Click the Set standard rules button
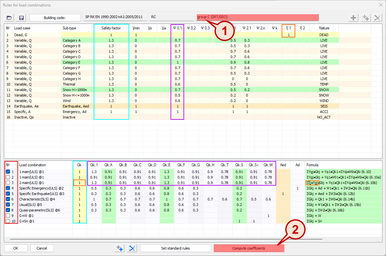This screenshot has height=256, width=386. tap(175, 248)
